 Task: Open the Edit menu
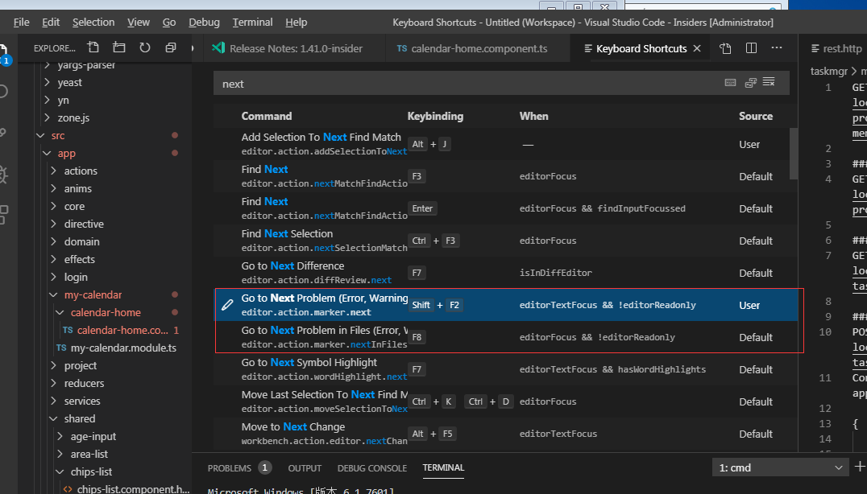[x=51, y=22]
